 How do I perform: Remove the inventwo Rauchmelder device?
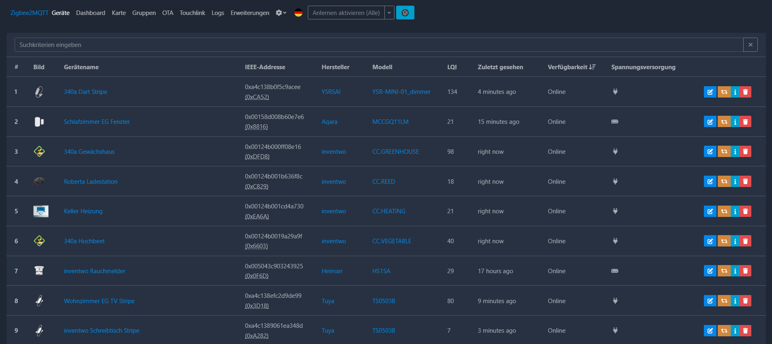tap(745, 271)
